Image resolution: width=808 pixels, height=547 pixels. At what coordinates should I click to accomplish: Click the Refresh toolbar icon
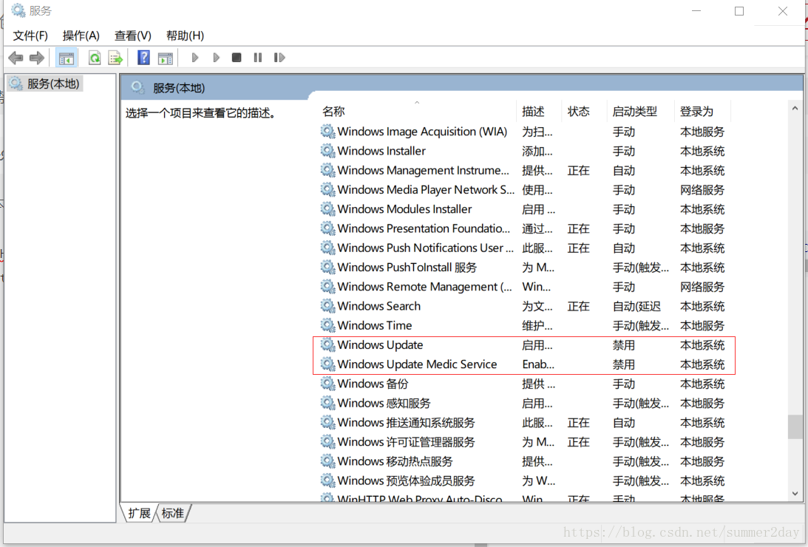point(95,58)
